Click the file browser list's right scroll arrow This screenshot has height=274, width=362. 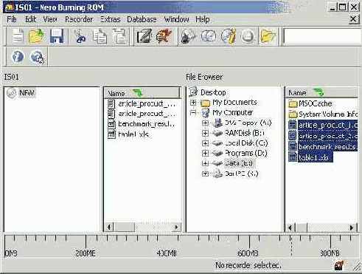[352, 227]
